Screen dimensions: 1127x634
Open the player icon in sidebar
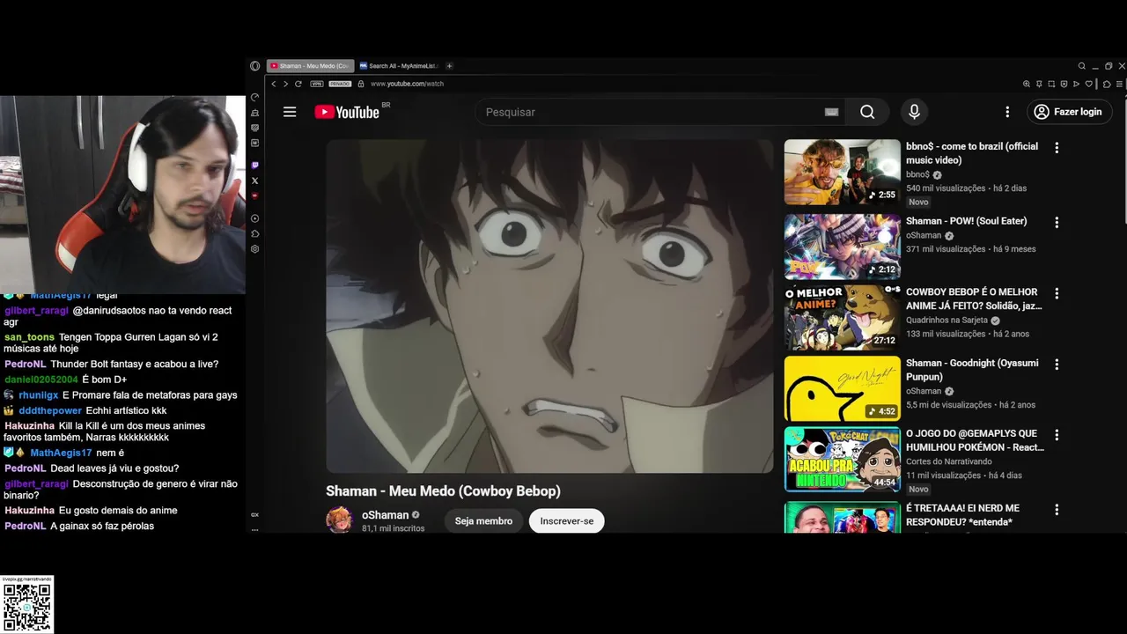(x=255, y=218)
